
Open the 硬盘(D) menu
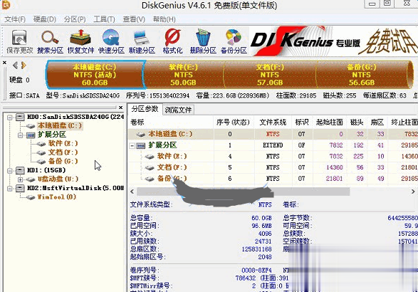(x=45, y=19)
